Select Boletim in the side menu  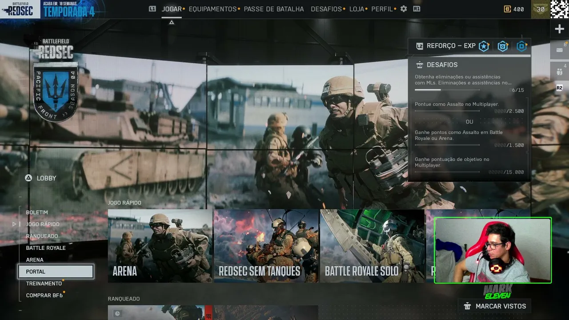[x=37, y=212]
